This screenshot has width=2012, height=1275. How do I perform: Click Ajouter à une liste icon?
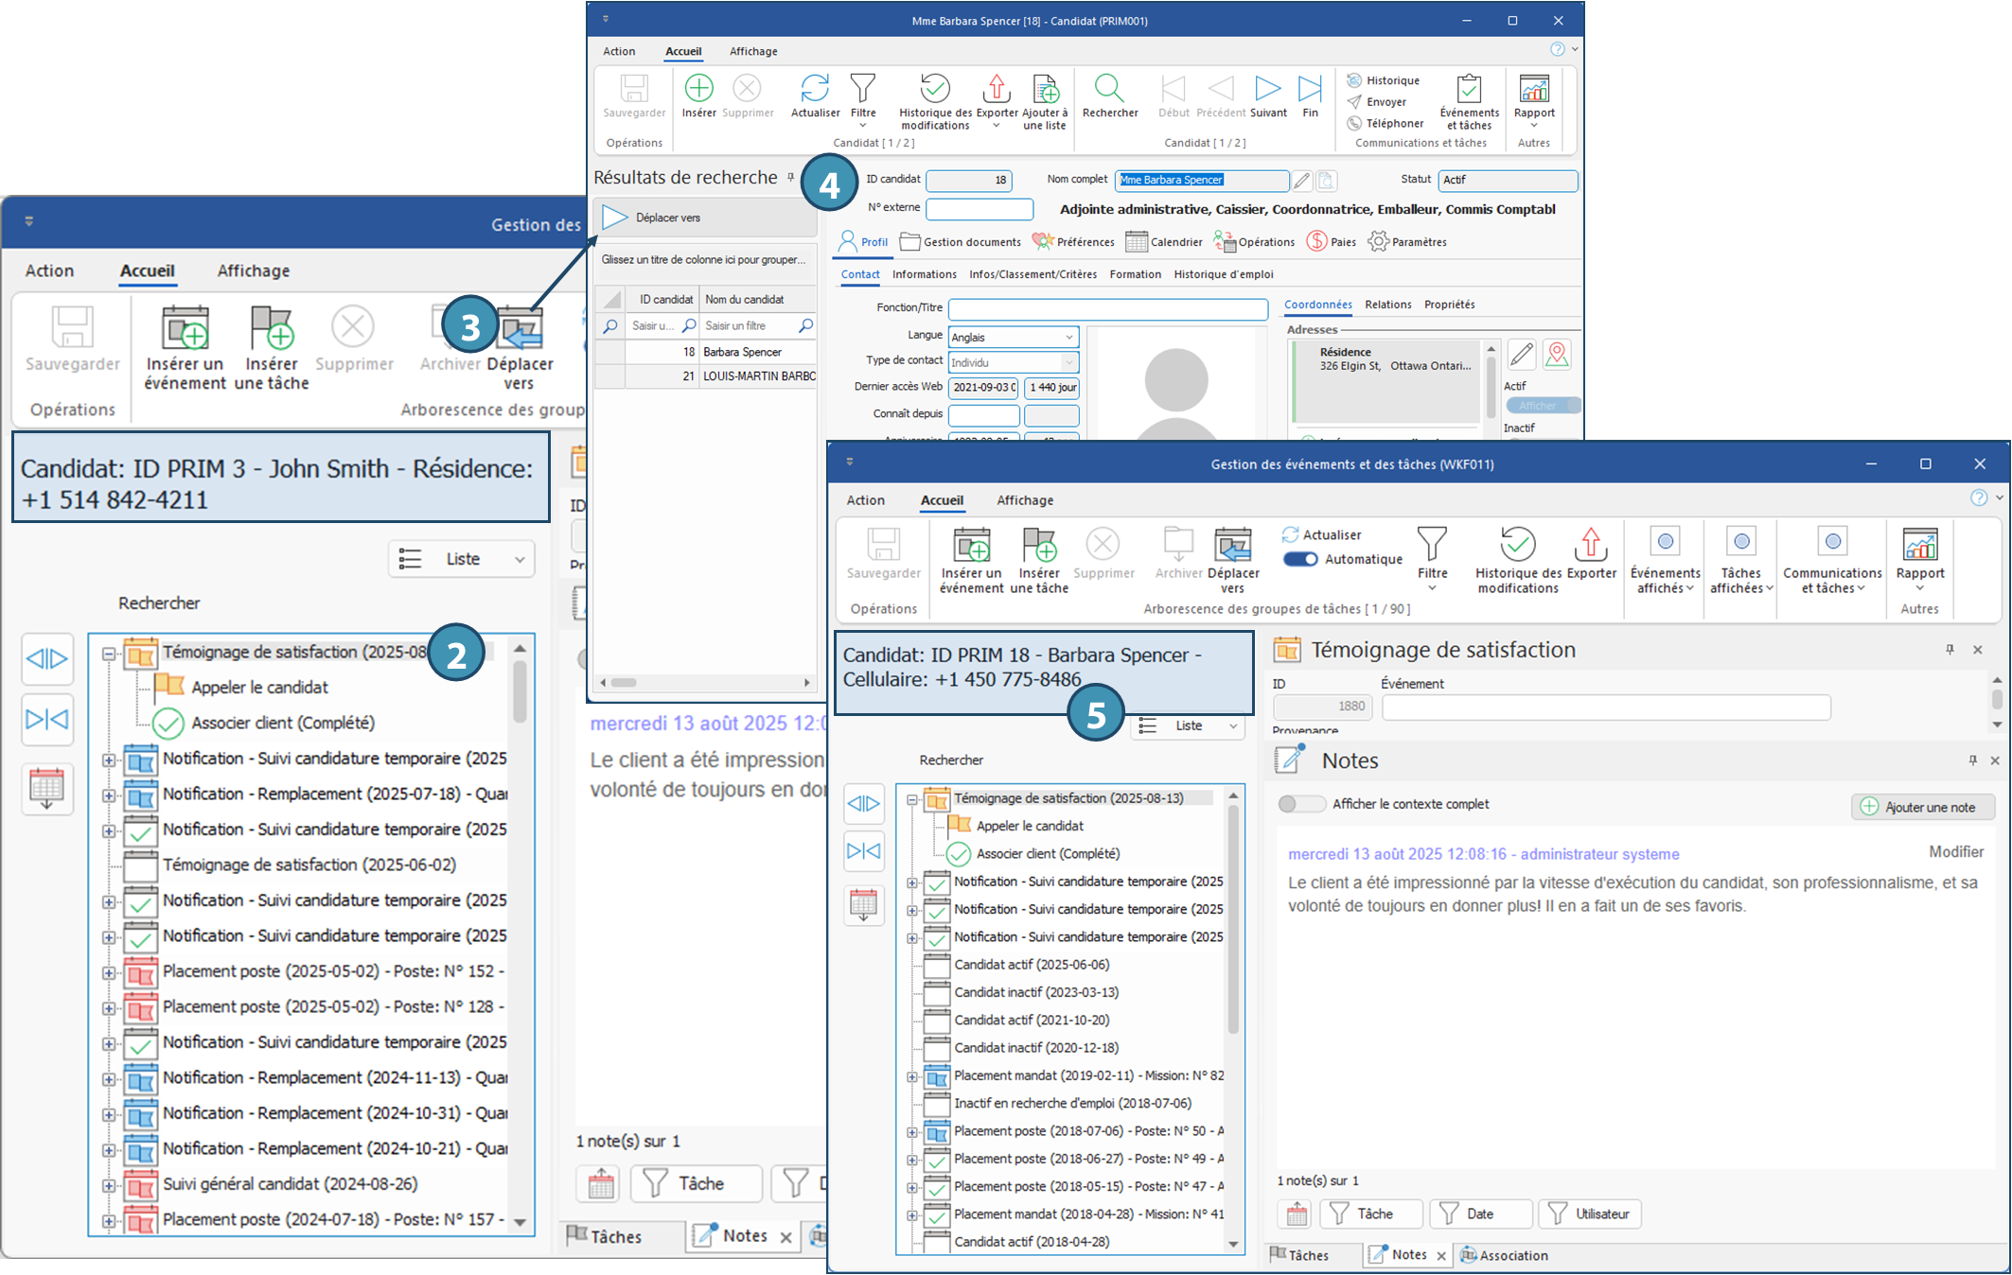point(1045,89)
